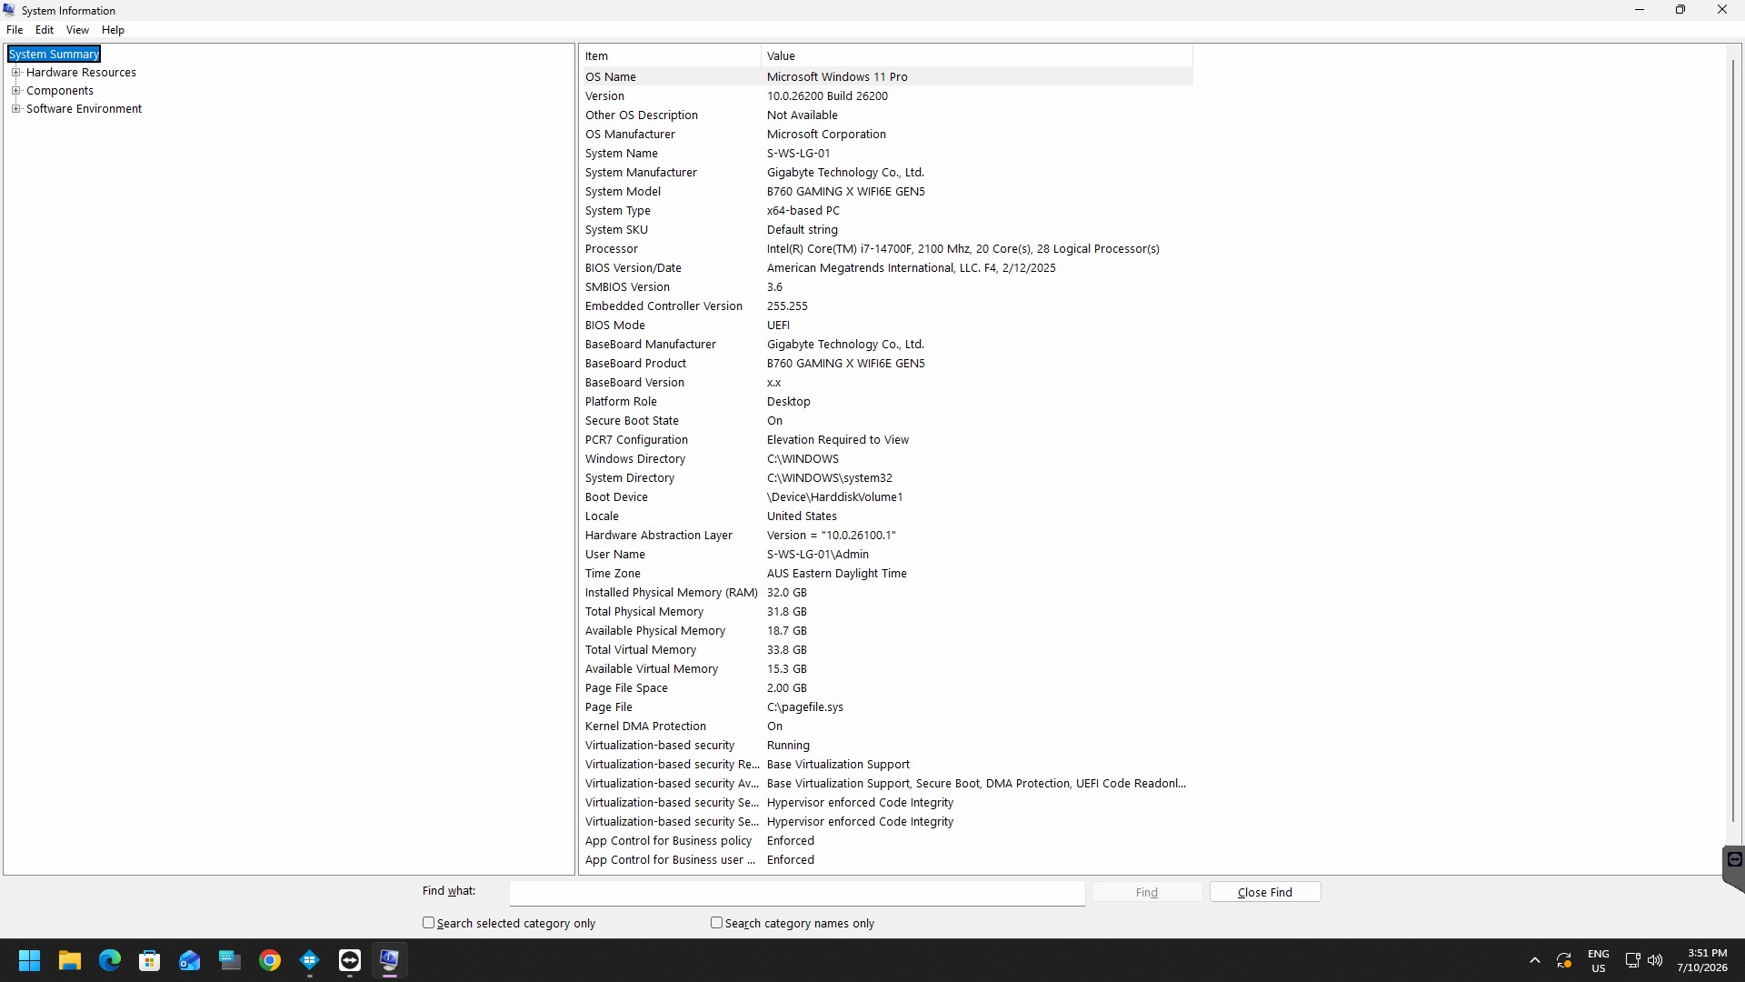Click the Close Find button
1745x982 pixels.
1265,892
